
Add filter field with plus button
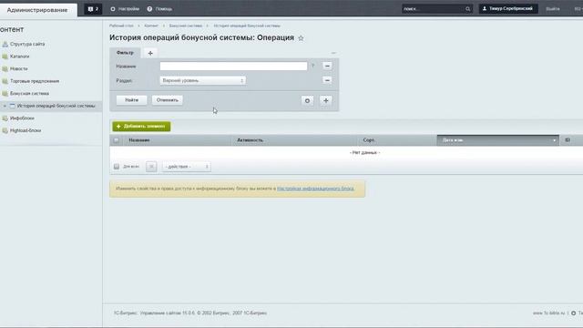[x=326, y=100]
